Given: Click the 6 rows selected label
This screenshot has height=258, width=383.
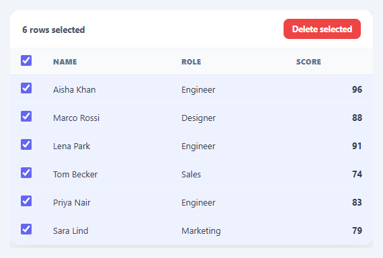Looking at the screenshot, I should pyautogui.click(x=54, y=30).
